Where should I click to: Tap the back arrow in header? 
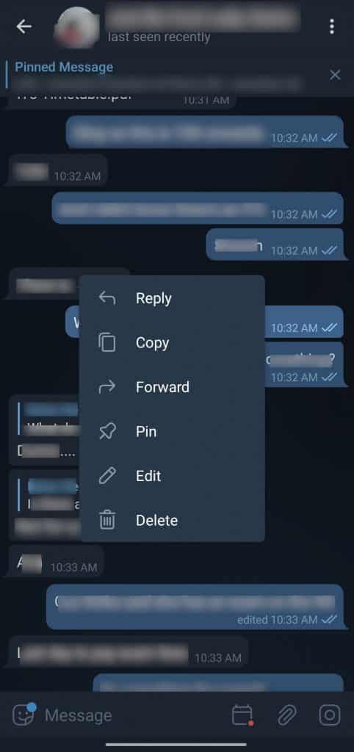tap(24, 27)
